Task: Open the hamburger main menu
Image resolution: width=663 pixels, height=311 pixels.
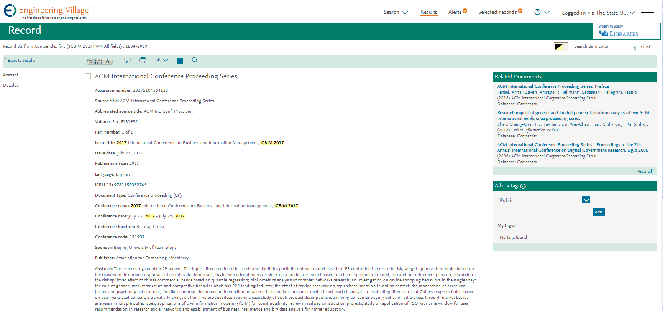Action: 648,13
